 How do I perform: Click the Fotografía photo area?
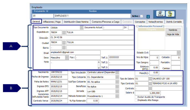click(151, 39)
